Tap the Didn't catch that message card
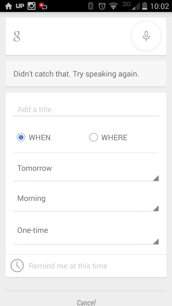 pyautogui.click(x=86, y=74)
